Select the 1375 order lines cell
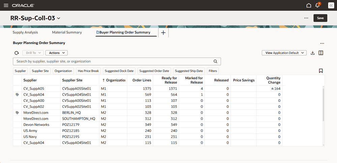Image resolution: width=337 pixels, height=163 pixels. click(x=140, y=88)
